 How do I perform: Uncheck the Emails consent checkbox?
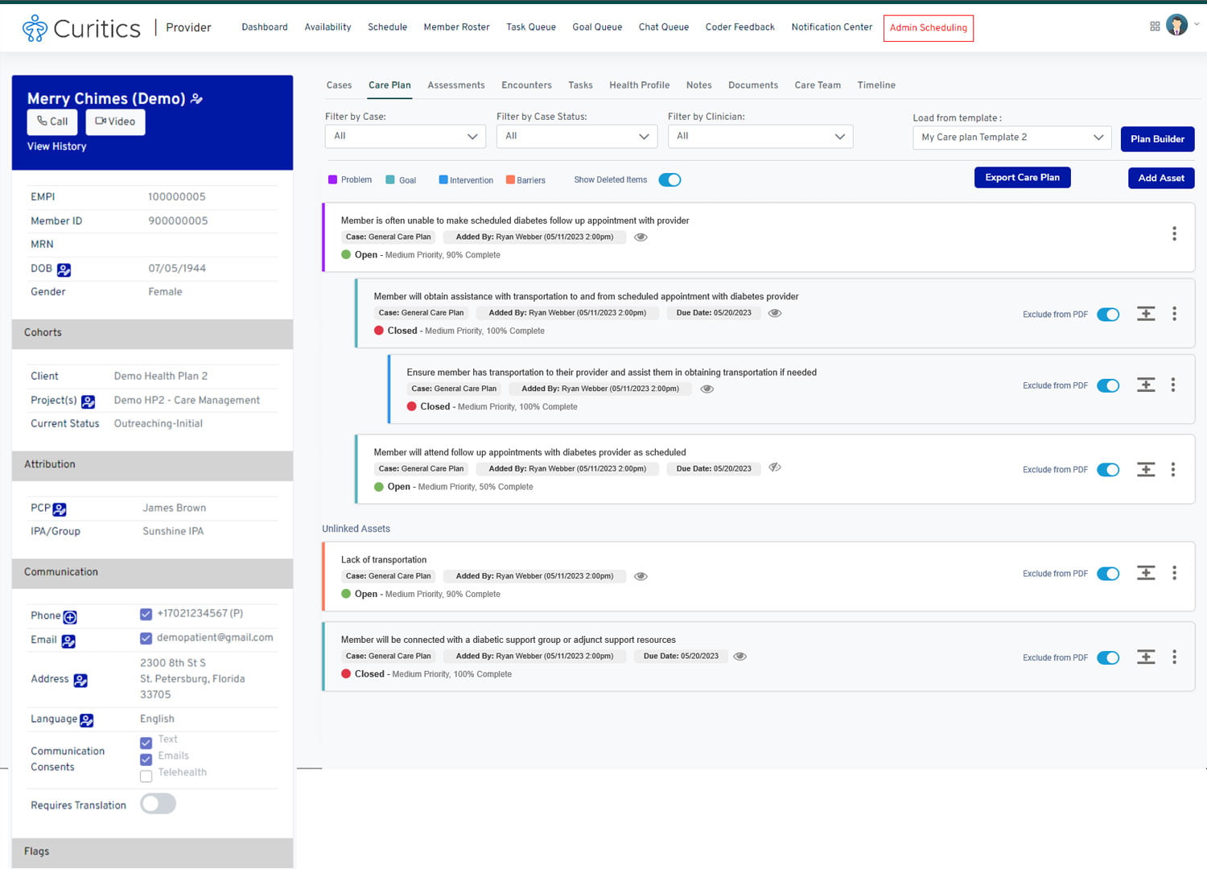pyautogui.click(x=146, y=760)
